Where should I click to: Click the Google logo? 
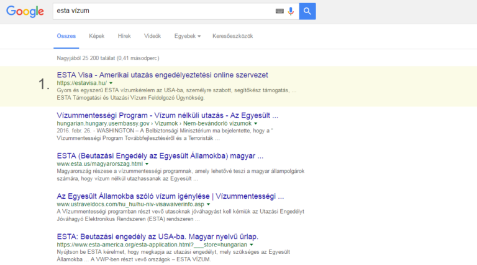point(25,12)
